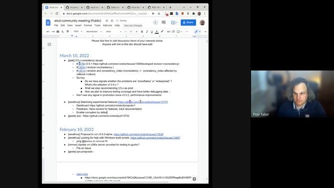The width and height of the screenshot is (334, 188).
Task: Open the Insert menu
Action: [78, 26]
